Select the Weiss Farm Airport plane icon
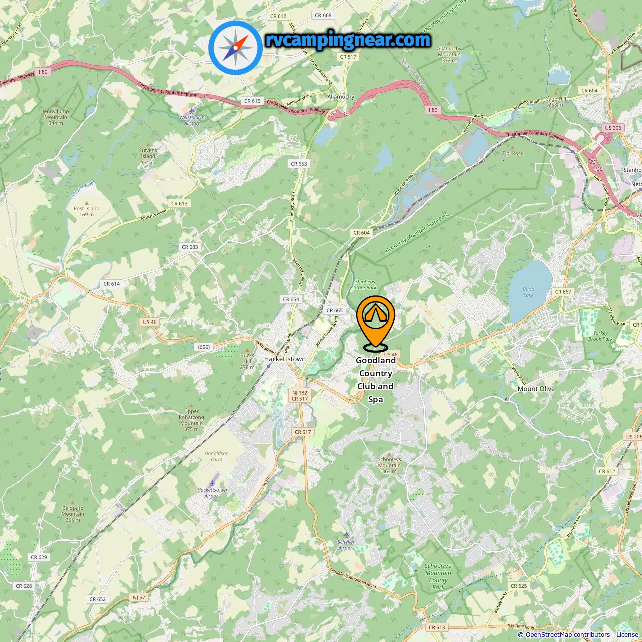Screen dimensions: 642x642 click(x=192, y=110)
